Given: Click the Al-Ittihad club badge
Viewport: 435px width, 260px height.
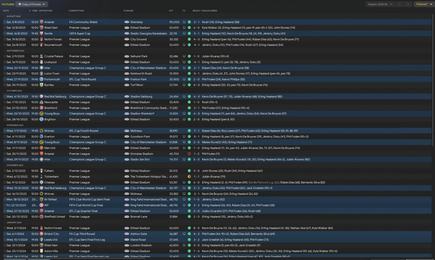Looking at the screenshot, I should 41,200.
